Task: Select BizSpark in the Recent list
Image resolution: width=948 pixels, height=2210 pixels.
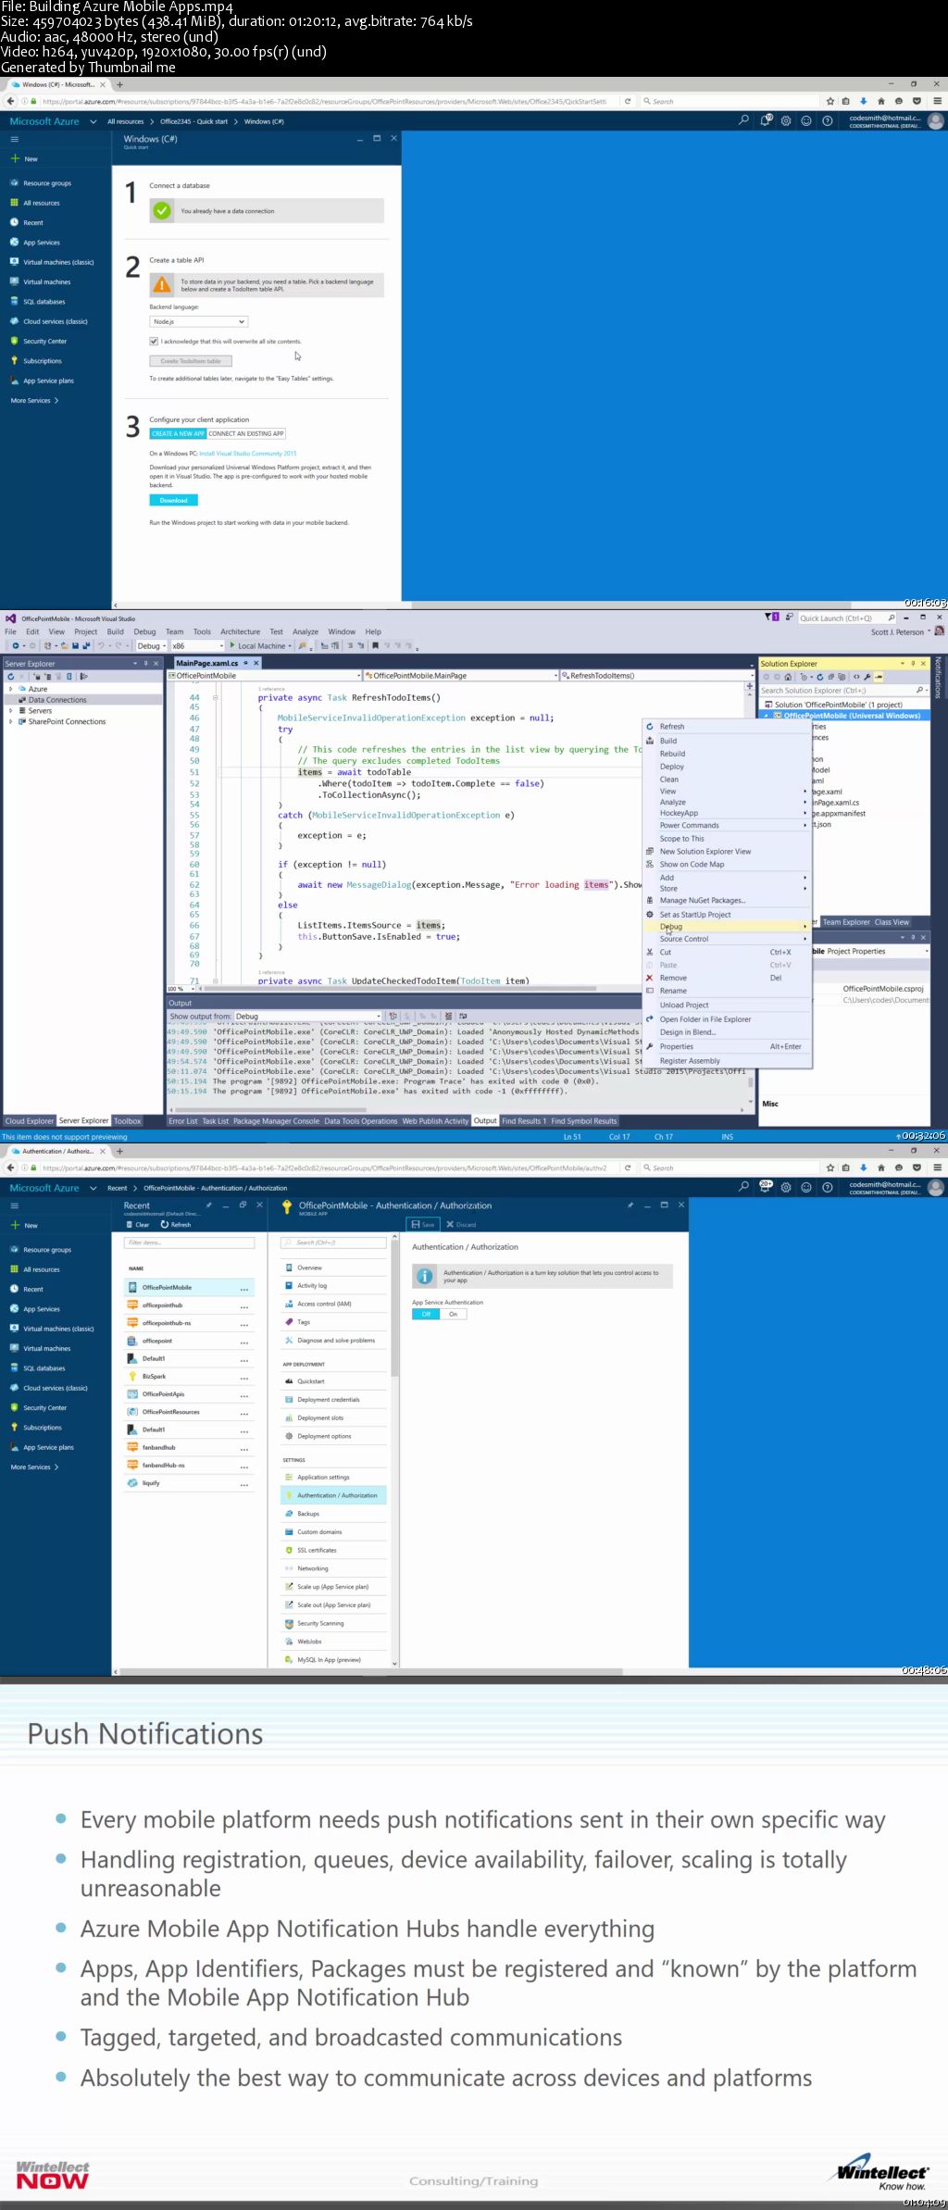Action: point(189,1377)
